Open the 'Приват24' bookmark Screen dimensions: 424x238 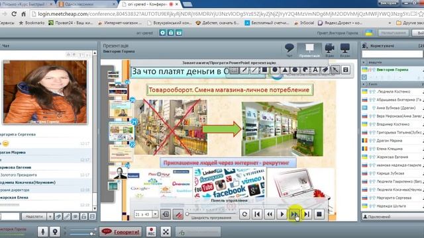coord(71,23)
